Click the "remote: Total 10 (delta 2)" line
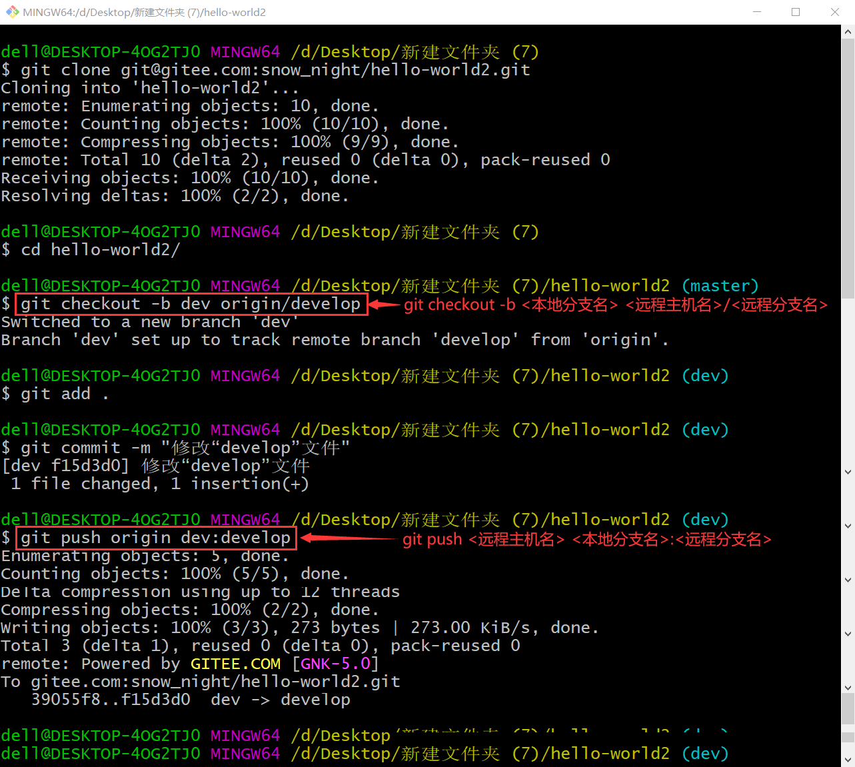The width and height of the screenshot is (855, 767). coord(305,160)
